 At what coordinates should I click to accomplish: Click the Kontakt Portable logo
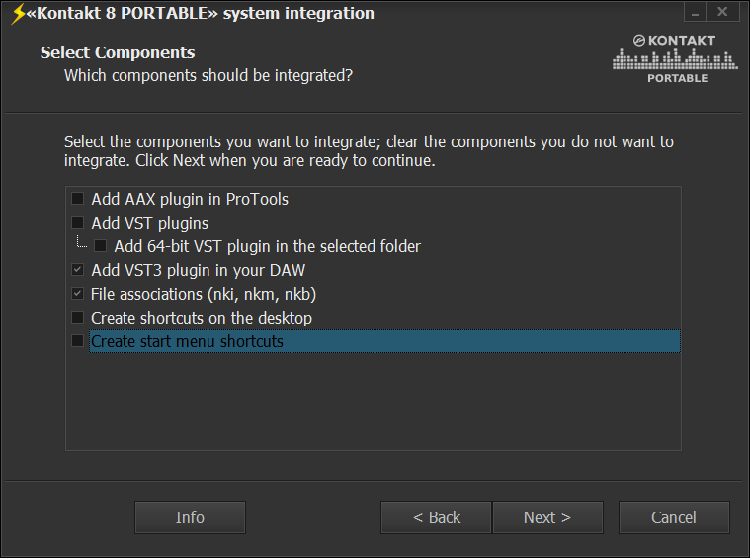[675, 58]
